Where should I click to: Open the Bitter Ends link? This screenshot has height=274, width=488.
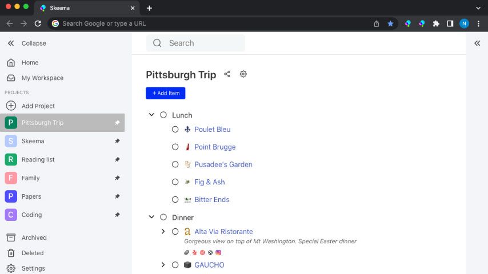click(212, 200)
